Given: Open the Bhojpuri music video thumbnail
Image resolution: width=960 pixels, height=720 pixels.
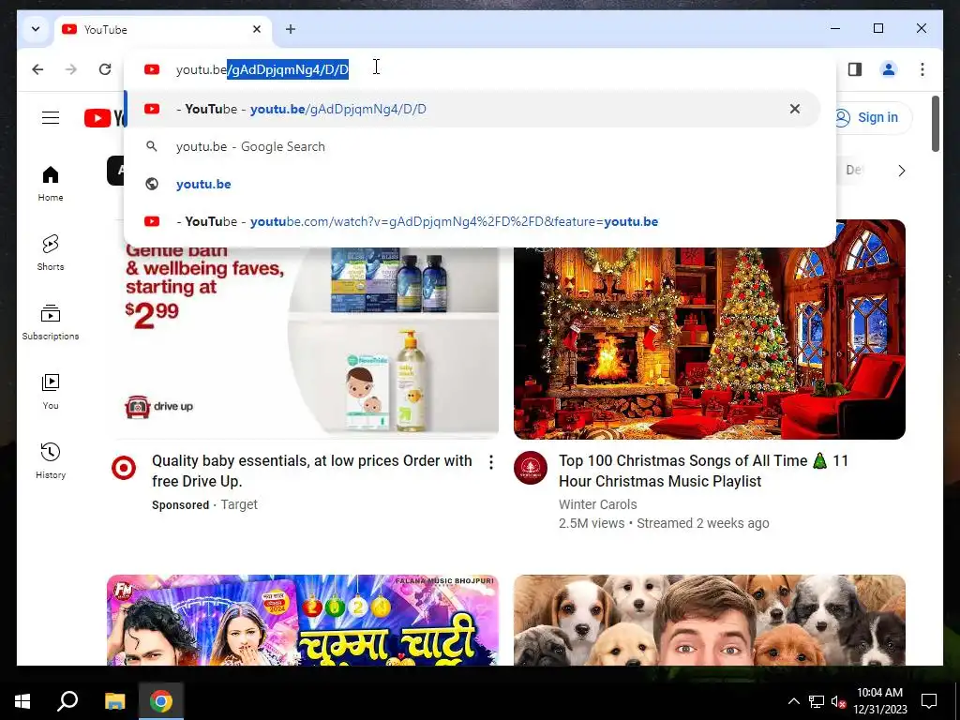Looking at the screenshot, I should 303,621.
